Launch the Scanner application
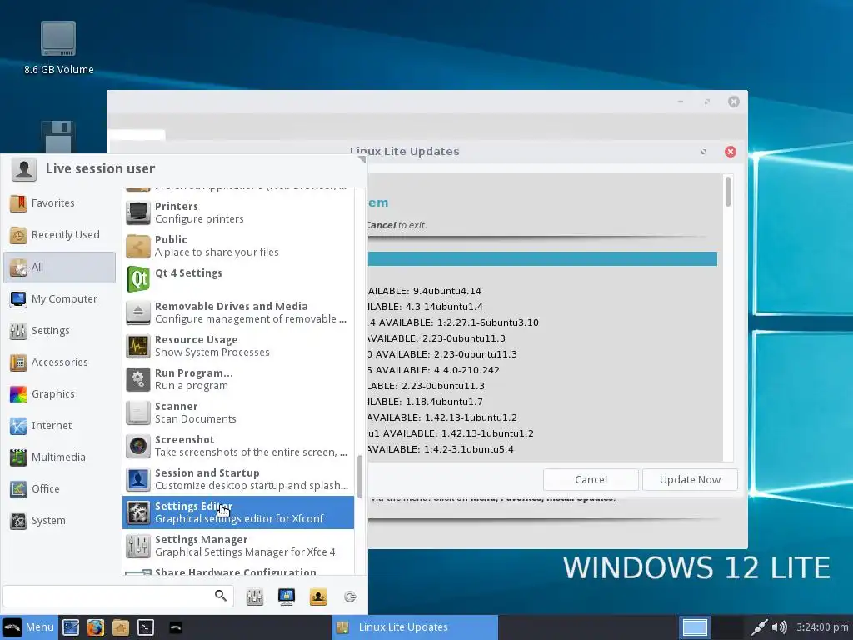 coord(238,412)
